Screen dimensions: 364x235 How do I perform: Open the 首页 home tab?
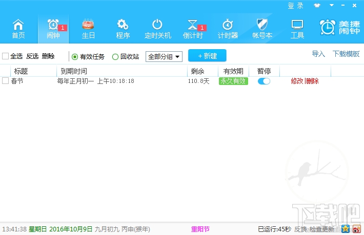[x=18, y=29]
